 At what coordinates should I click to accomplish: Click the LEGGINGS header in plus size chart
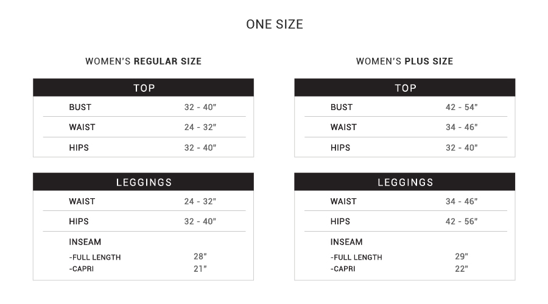click(x=405, y=182)
